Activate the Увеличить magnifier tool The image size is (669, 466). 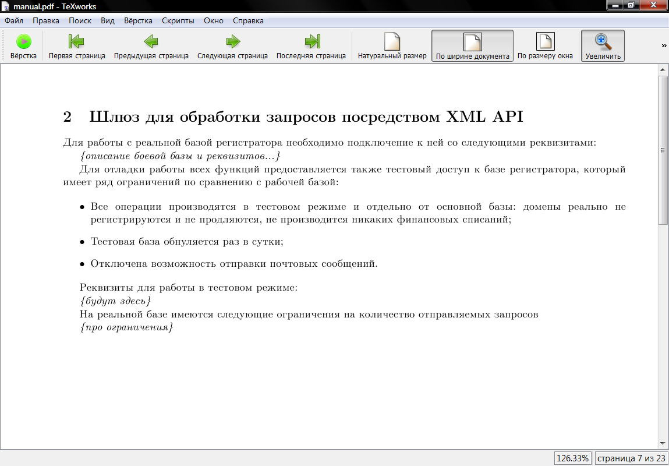pos(603,45)
